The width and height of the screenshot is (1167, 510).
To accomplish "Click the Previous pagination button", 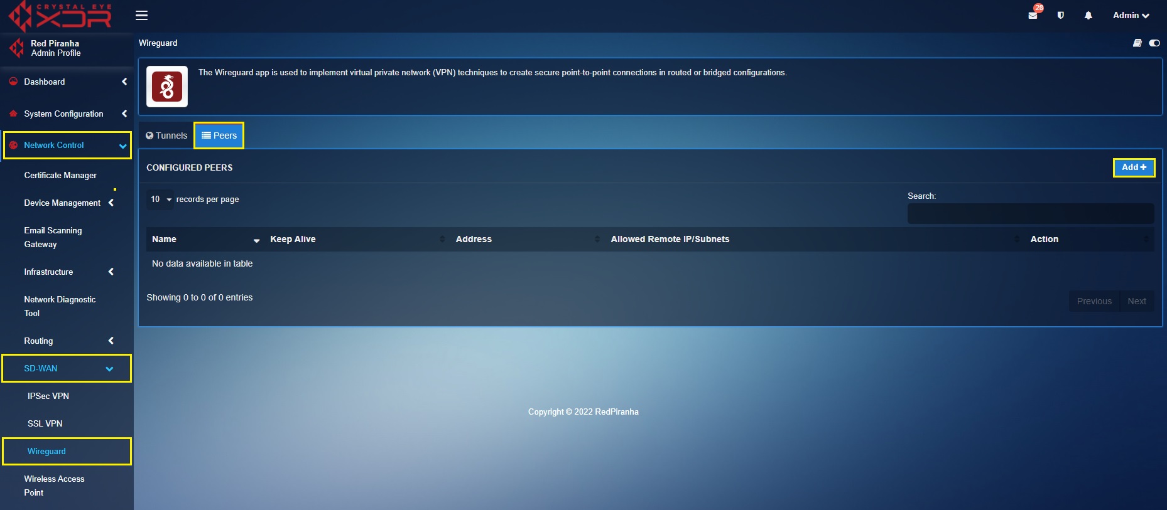I will point(1095,301).
